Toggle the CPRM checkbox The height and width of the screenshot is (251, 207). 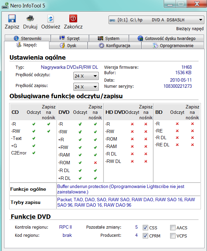[145, 236]
